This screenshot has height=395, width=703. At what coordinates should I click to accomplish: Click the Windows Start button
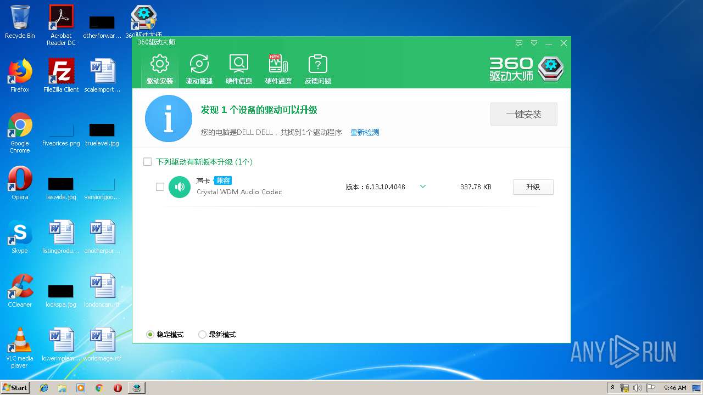click(15, 387)
